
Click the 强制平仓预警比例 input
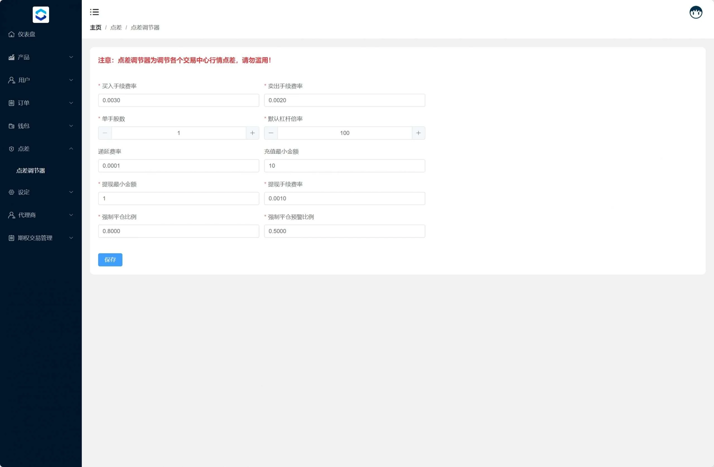click(x=344, y=231)
